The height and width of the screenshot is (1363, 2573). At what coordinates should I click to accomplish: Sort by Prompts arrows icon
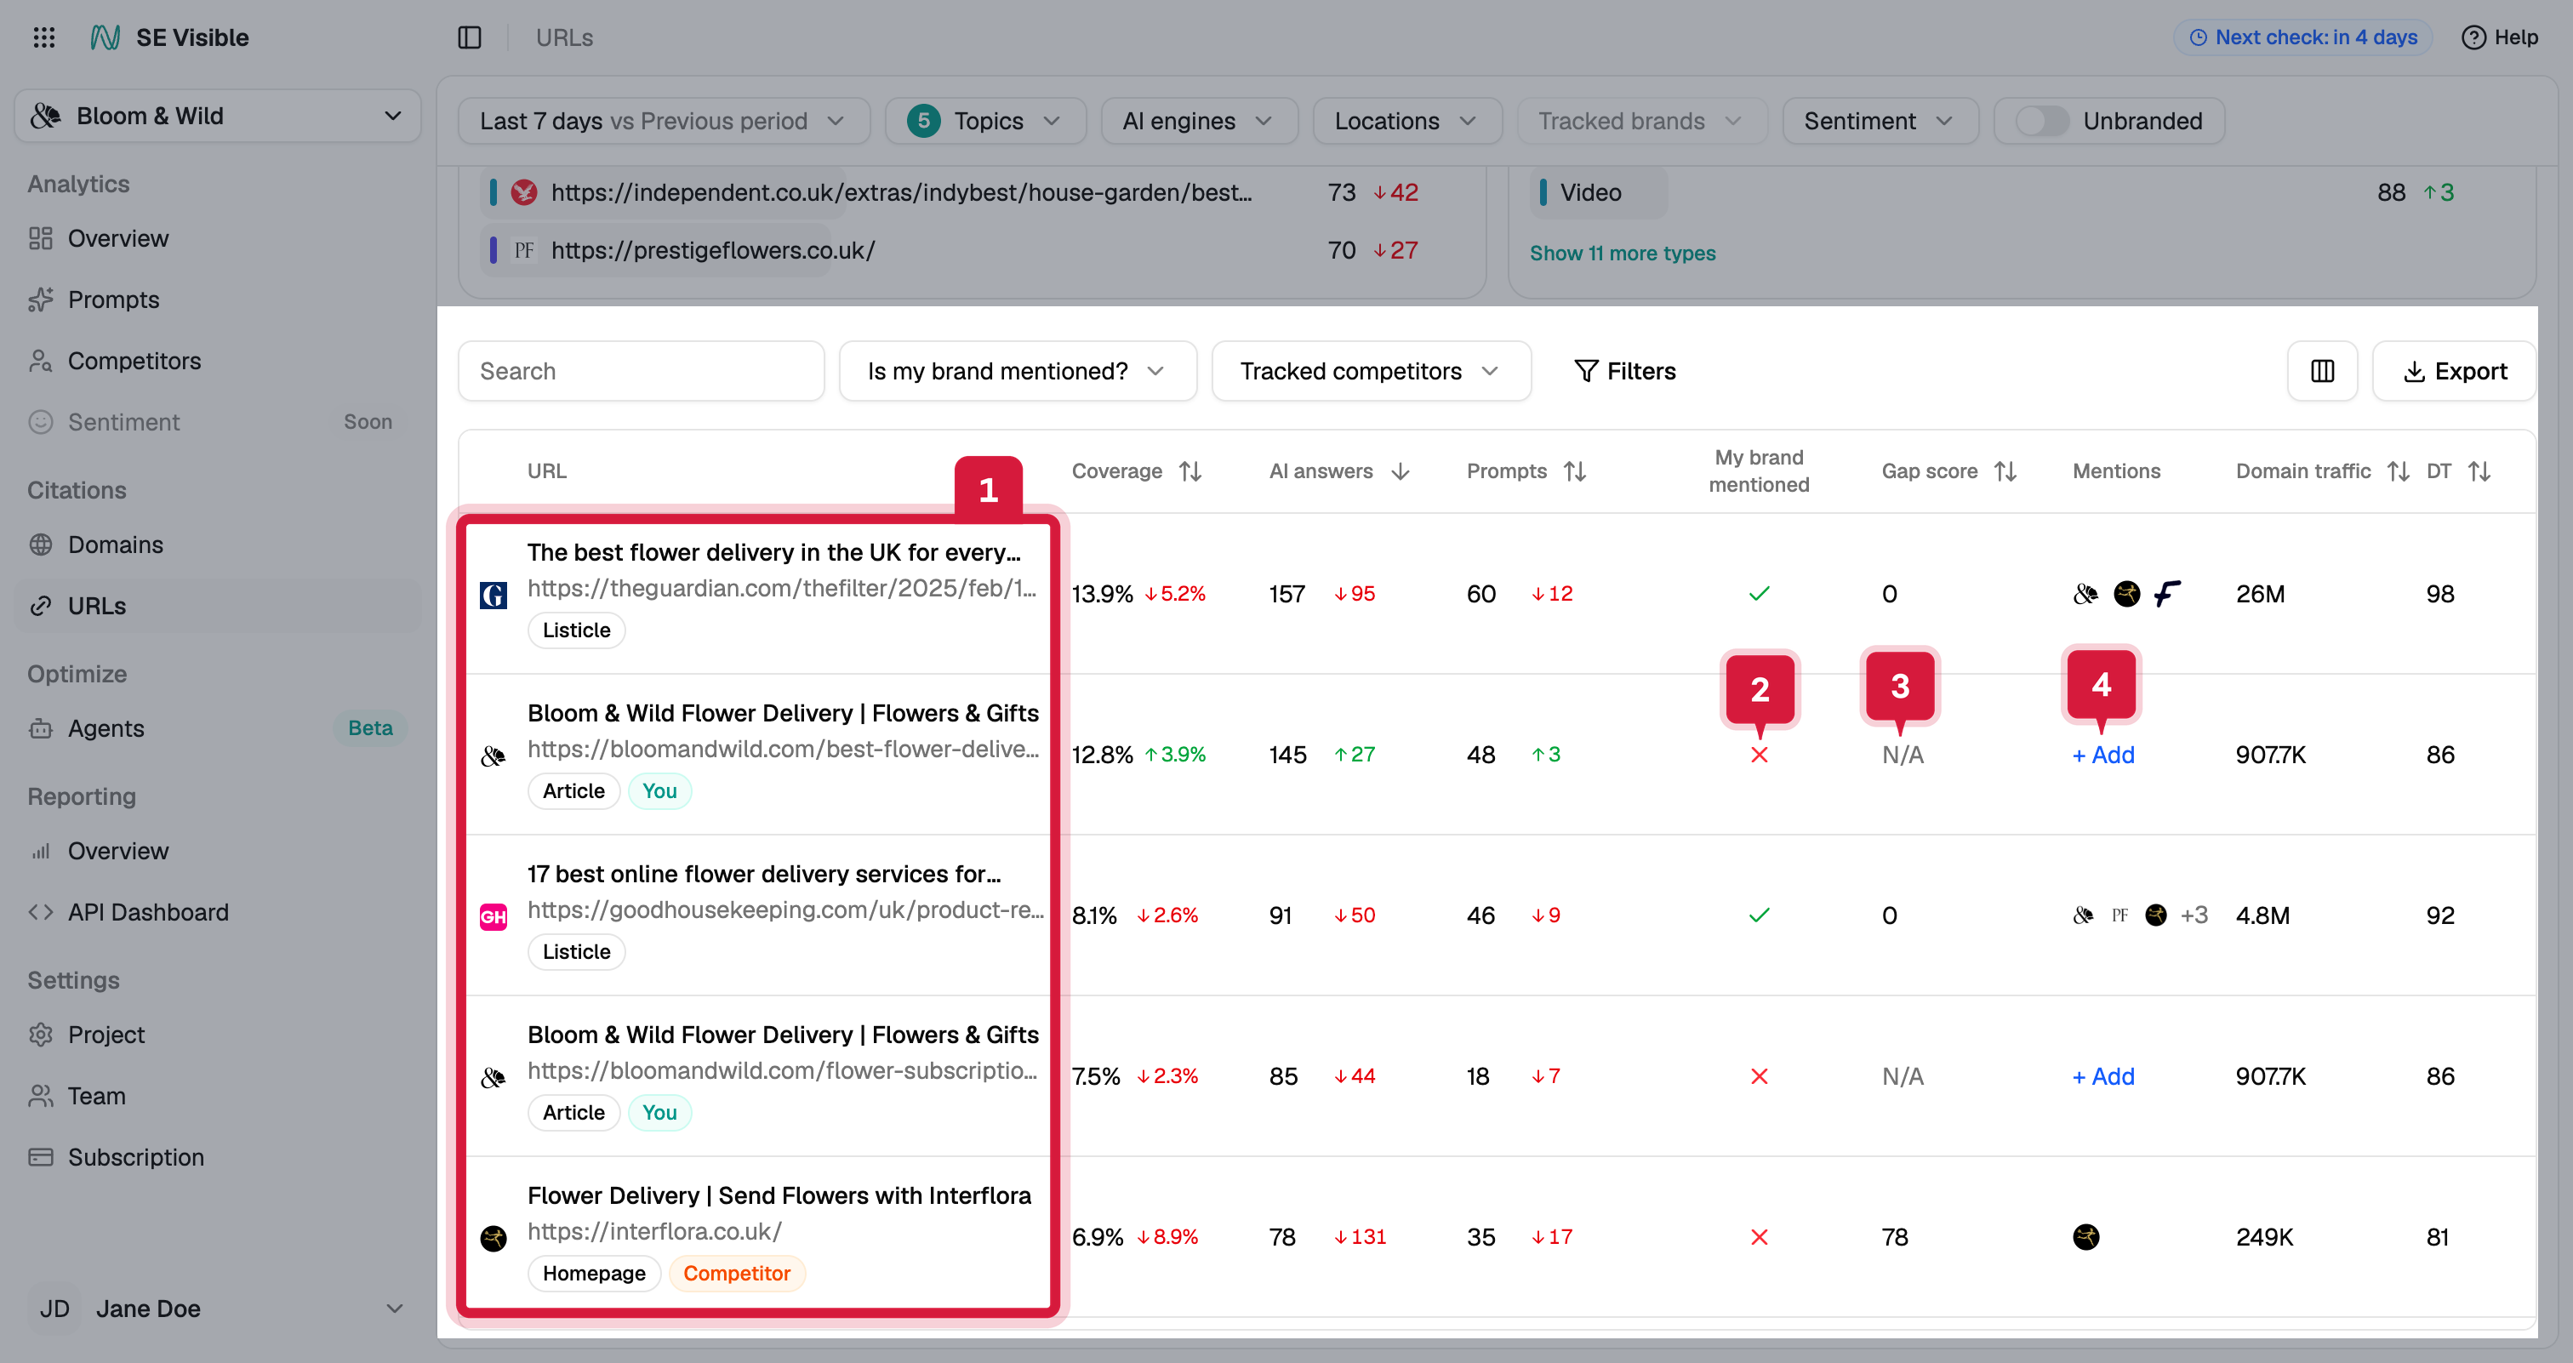click(x=1575, y=471)
